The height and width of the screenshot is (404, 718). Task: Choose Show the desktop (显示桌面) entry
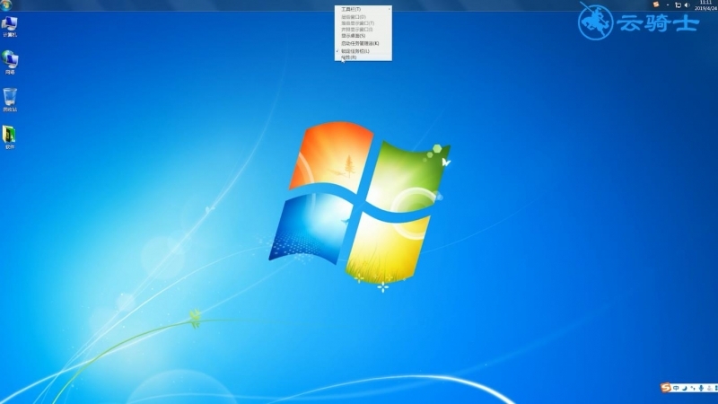click(363, 35)
